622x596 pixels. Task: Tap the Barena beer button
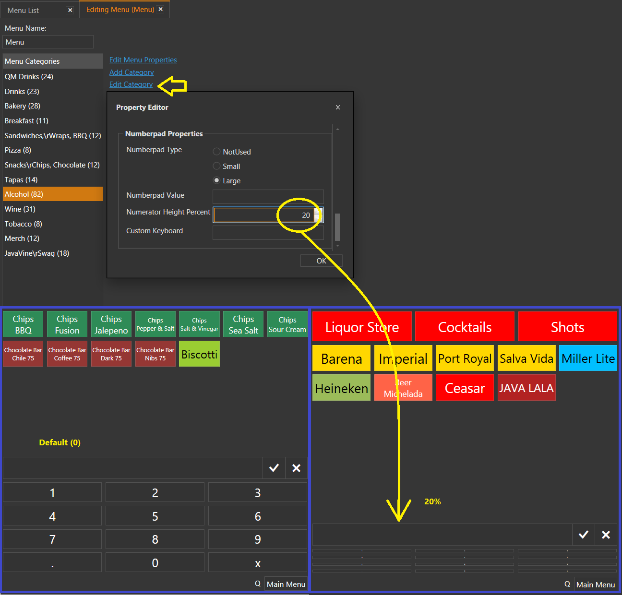341,358
